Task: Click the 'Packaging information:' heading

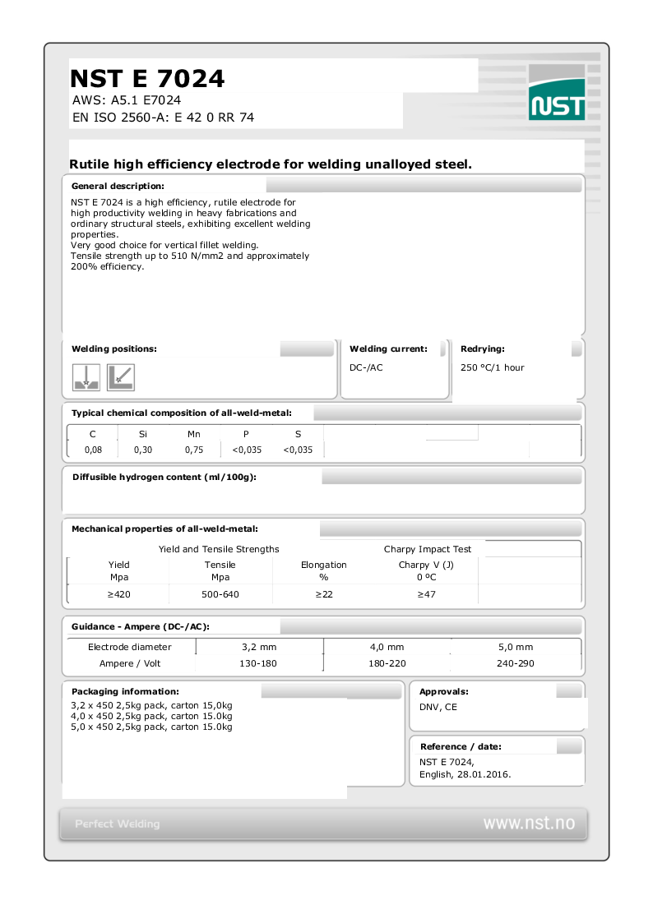Action: pyautogui.click(x=125, y=692)
